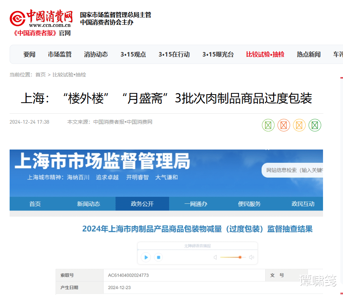Click the article headline about 楼外楼 月盛斋
343x295 pixels.
point(166,98)
